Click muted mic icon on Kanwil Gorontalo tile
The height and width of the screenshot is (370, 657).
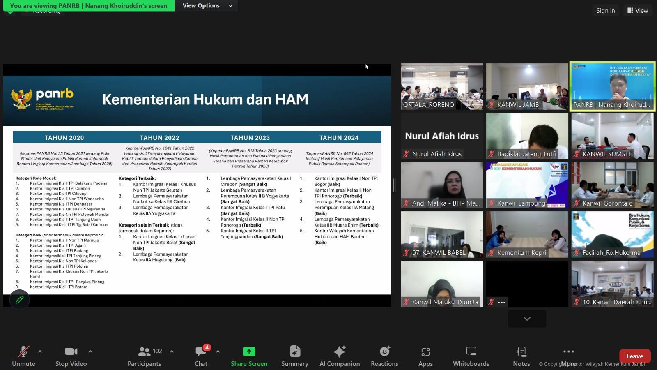pyautogui.click(x=577, y=203)
